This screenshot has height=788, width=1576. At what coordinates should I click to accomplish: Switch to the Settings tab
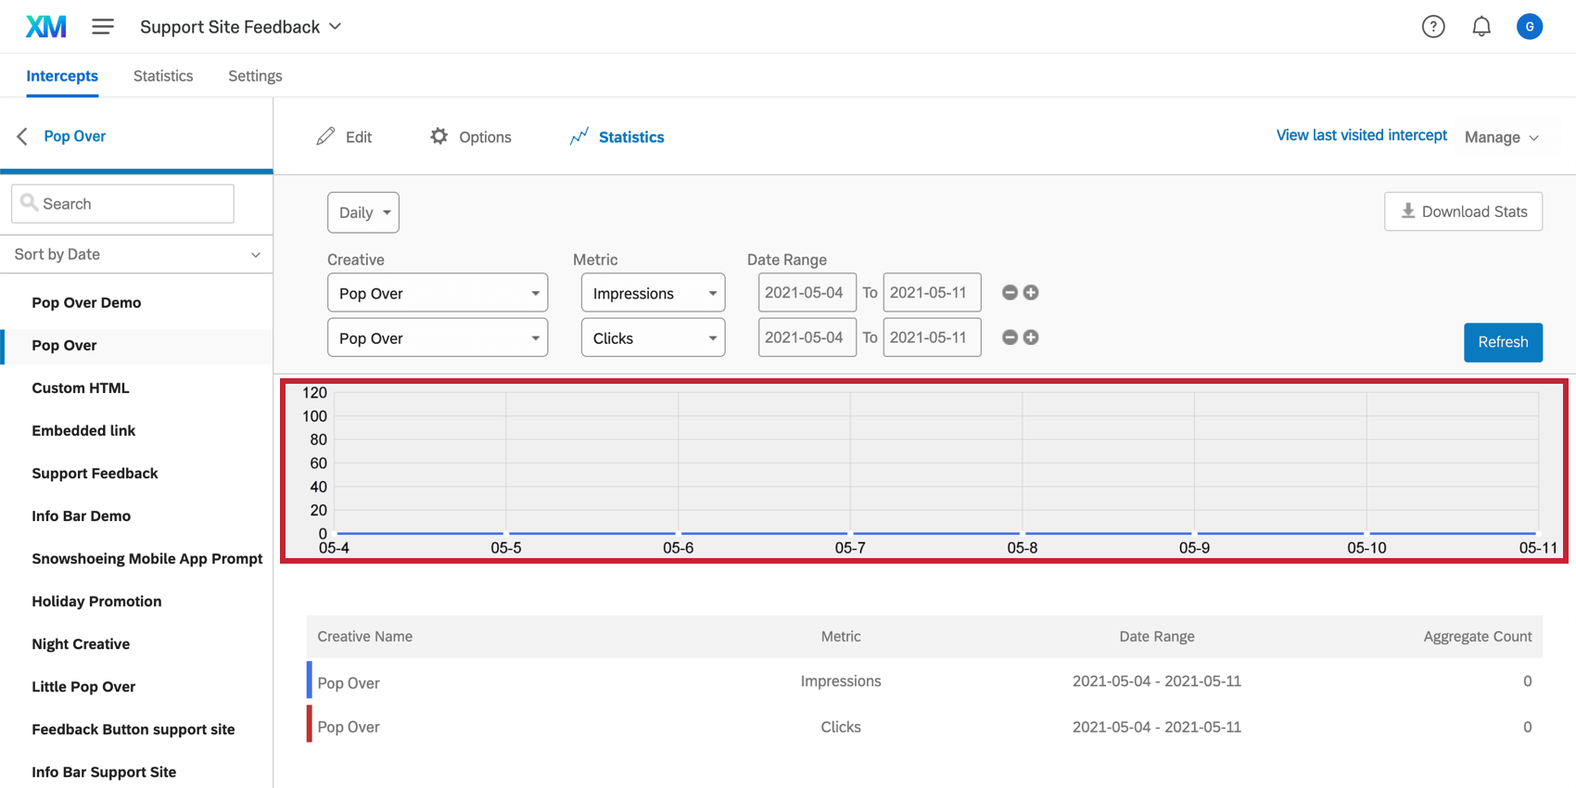point(255,76)
